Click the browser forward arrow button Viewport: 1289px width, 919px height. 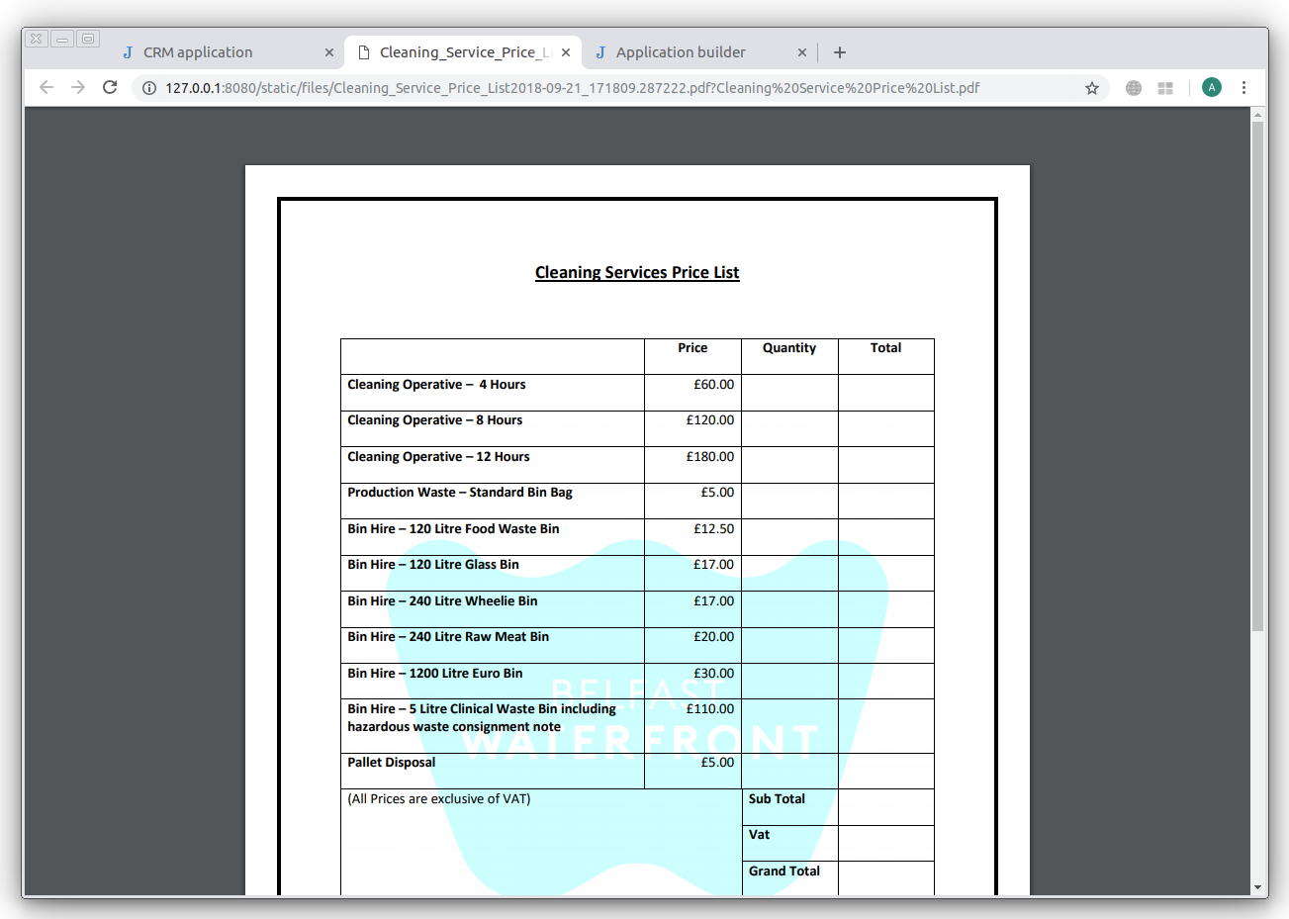point(78,88)
